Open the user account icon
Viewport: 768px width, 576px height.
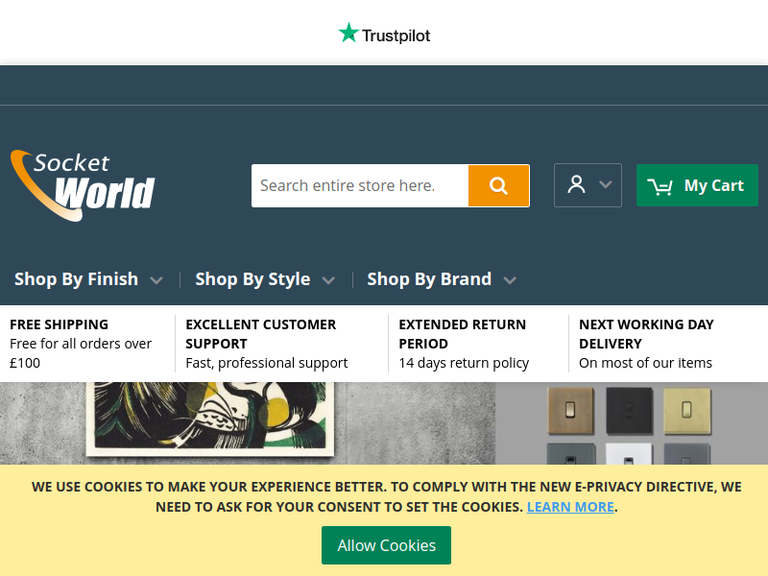coord(576,184)
